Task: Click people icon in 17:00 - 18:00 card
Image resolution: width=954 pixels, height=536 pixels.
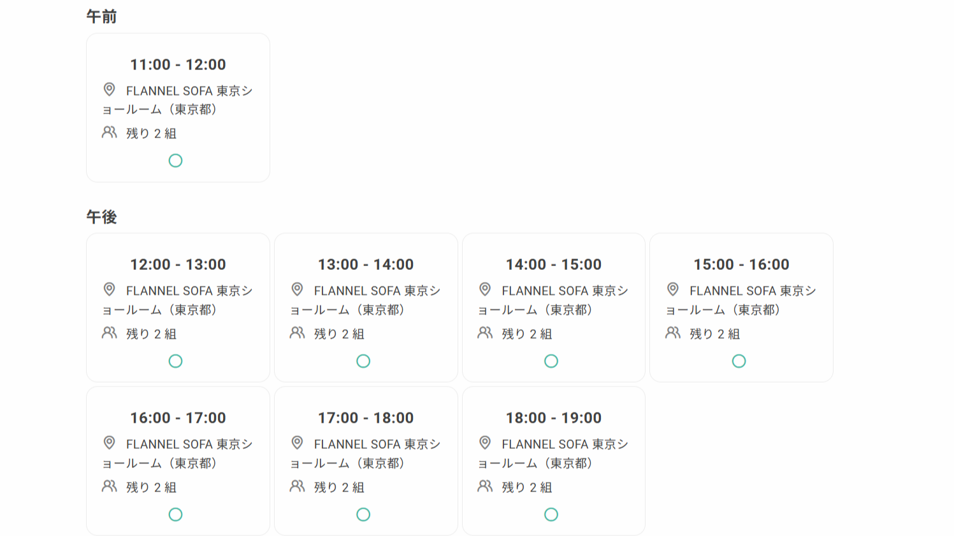Action: [x=298, y=486]
